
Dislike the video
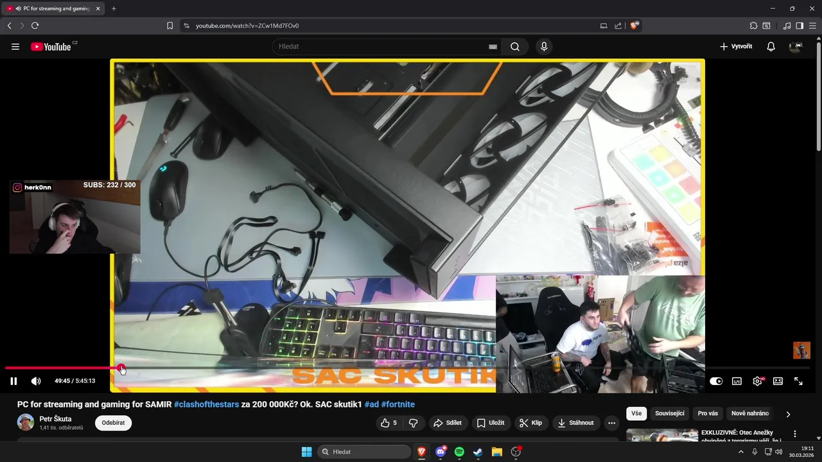tap(413, 423)
